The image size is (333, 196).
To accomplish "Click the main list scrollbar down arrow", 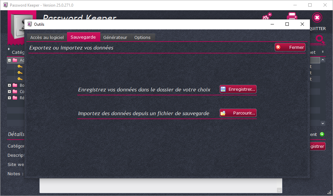I will click(323, 123).
